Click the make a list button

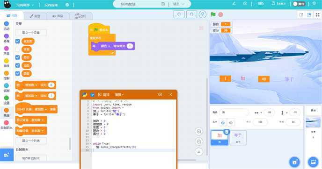point(31,141)
